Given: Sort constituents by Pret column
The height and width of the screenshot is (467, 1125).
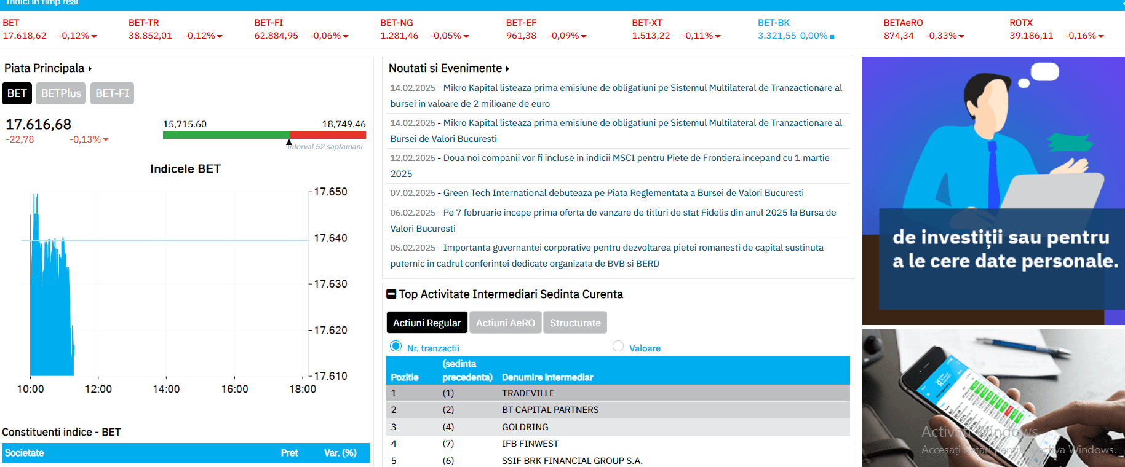Looking at the screenshot, I should click(289, 453).
